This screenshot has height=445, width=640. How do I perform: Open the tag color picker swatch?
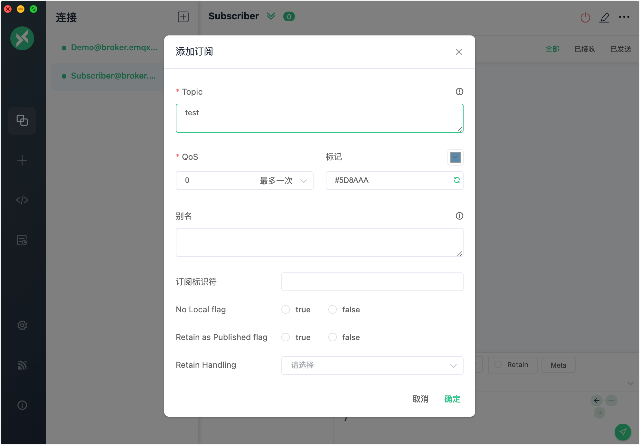tap(455, 157)
